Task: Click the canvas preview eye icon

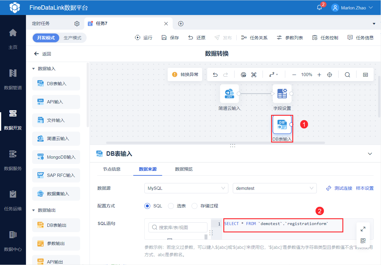Action: [x=243, y=75]
